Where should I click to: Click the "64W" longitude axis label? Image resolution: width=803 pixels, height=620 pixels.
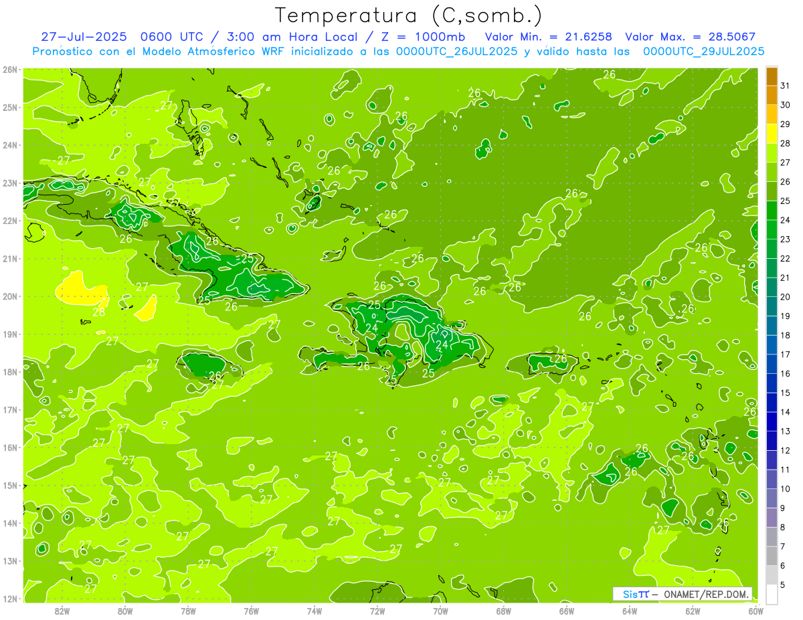point(630,611)
